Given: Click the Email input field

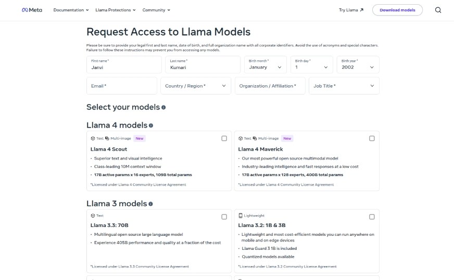Looking at the screenshot, I should [122, 86].
